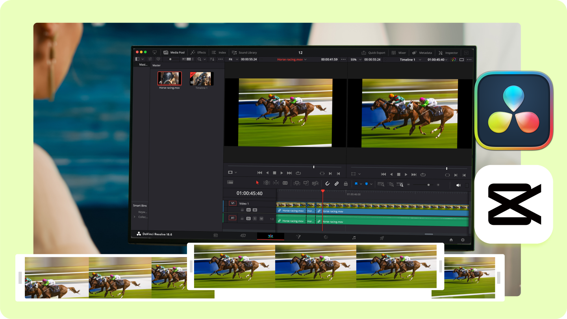The height and width of the screenshot is (319, 567).
Task: Click the Detail Zoom timeline icon
Action: [391, 184]
